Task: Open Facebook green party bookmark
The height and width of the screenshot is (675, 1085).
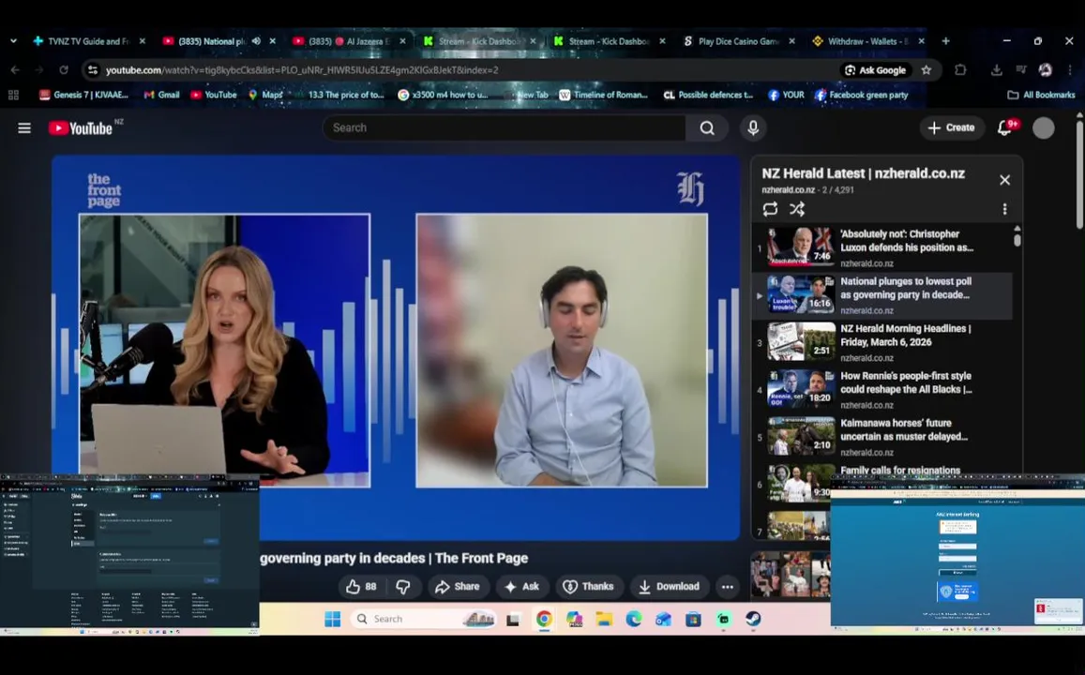Action: (862, 95)
